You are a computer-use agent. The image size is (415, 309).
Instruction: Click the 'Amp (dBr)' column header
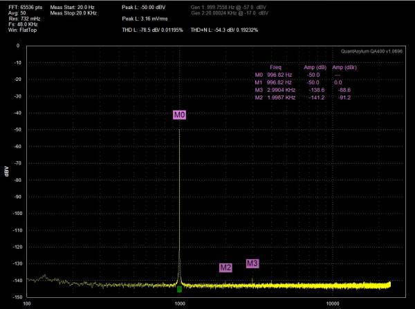click(344, 68)
